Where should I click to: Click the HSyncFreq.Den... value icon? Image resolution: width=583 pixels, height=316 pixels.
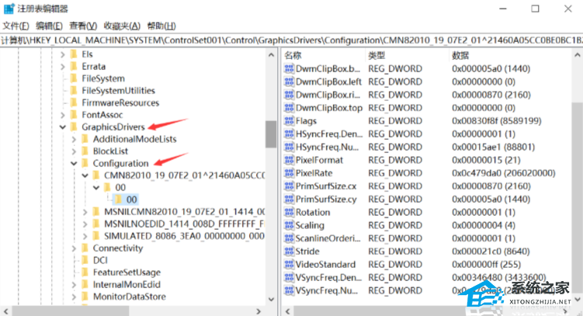(289, 134)
